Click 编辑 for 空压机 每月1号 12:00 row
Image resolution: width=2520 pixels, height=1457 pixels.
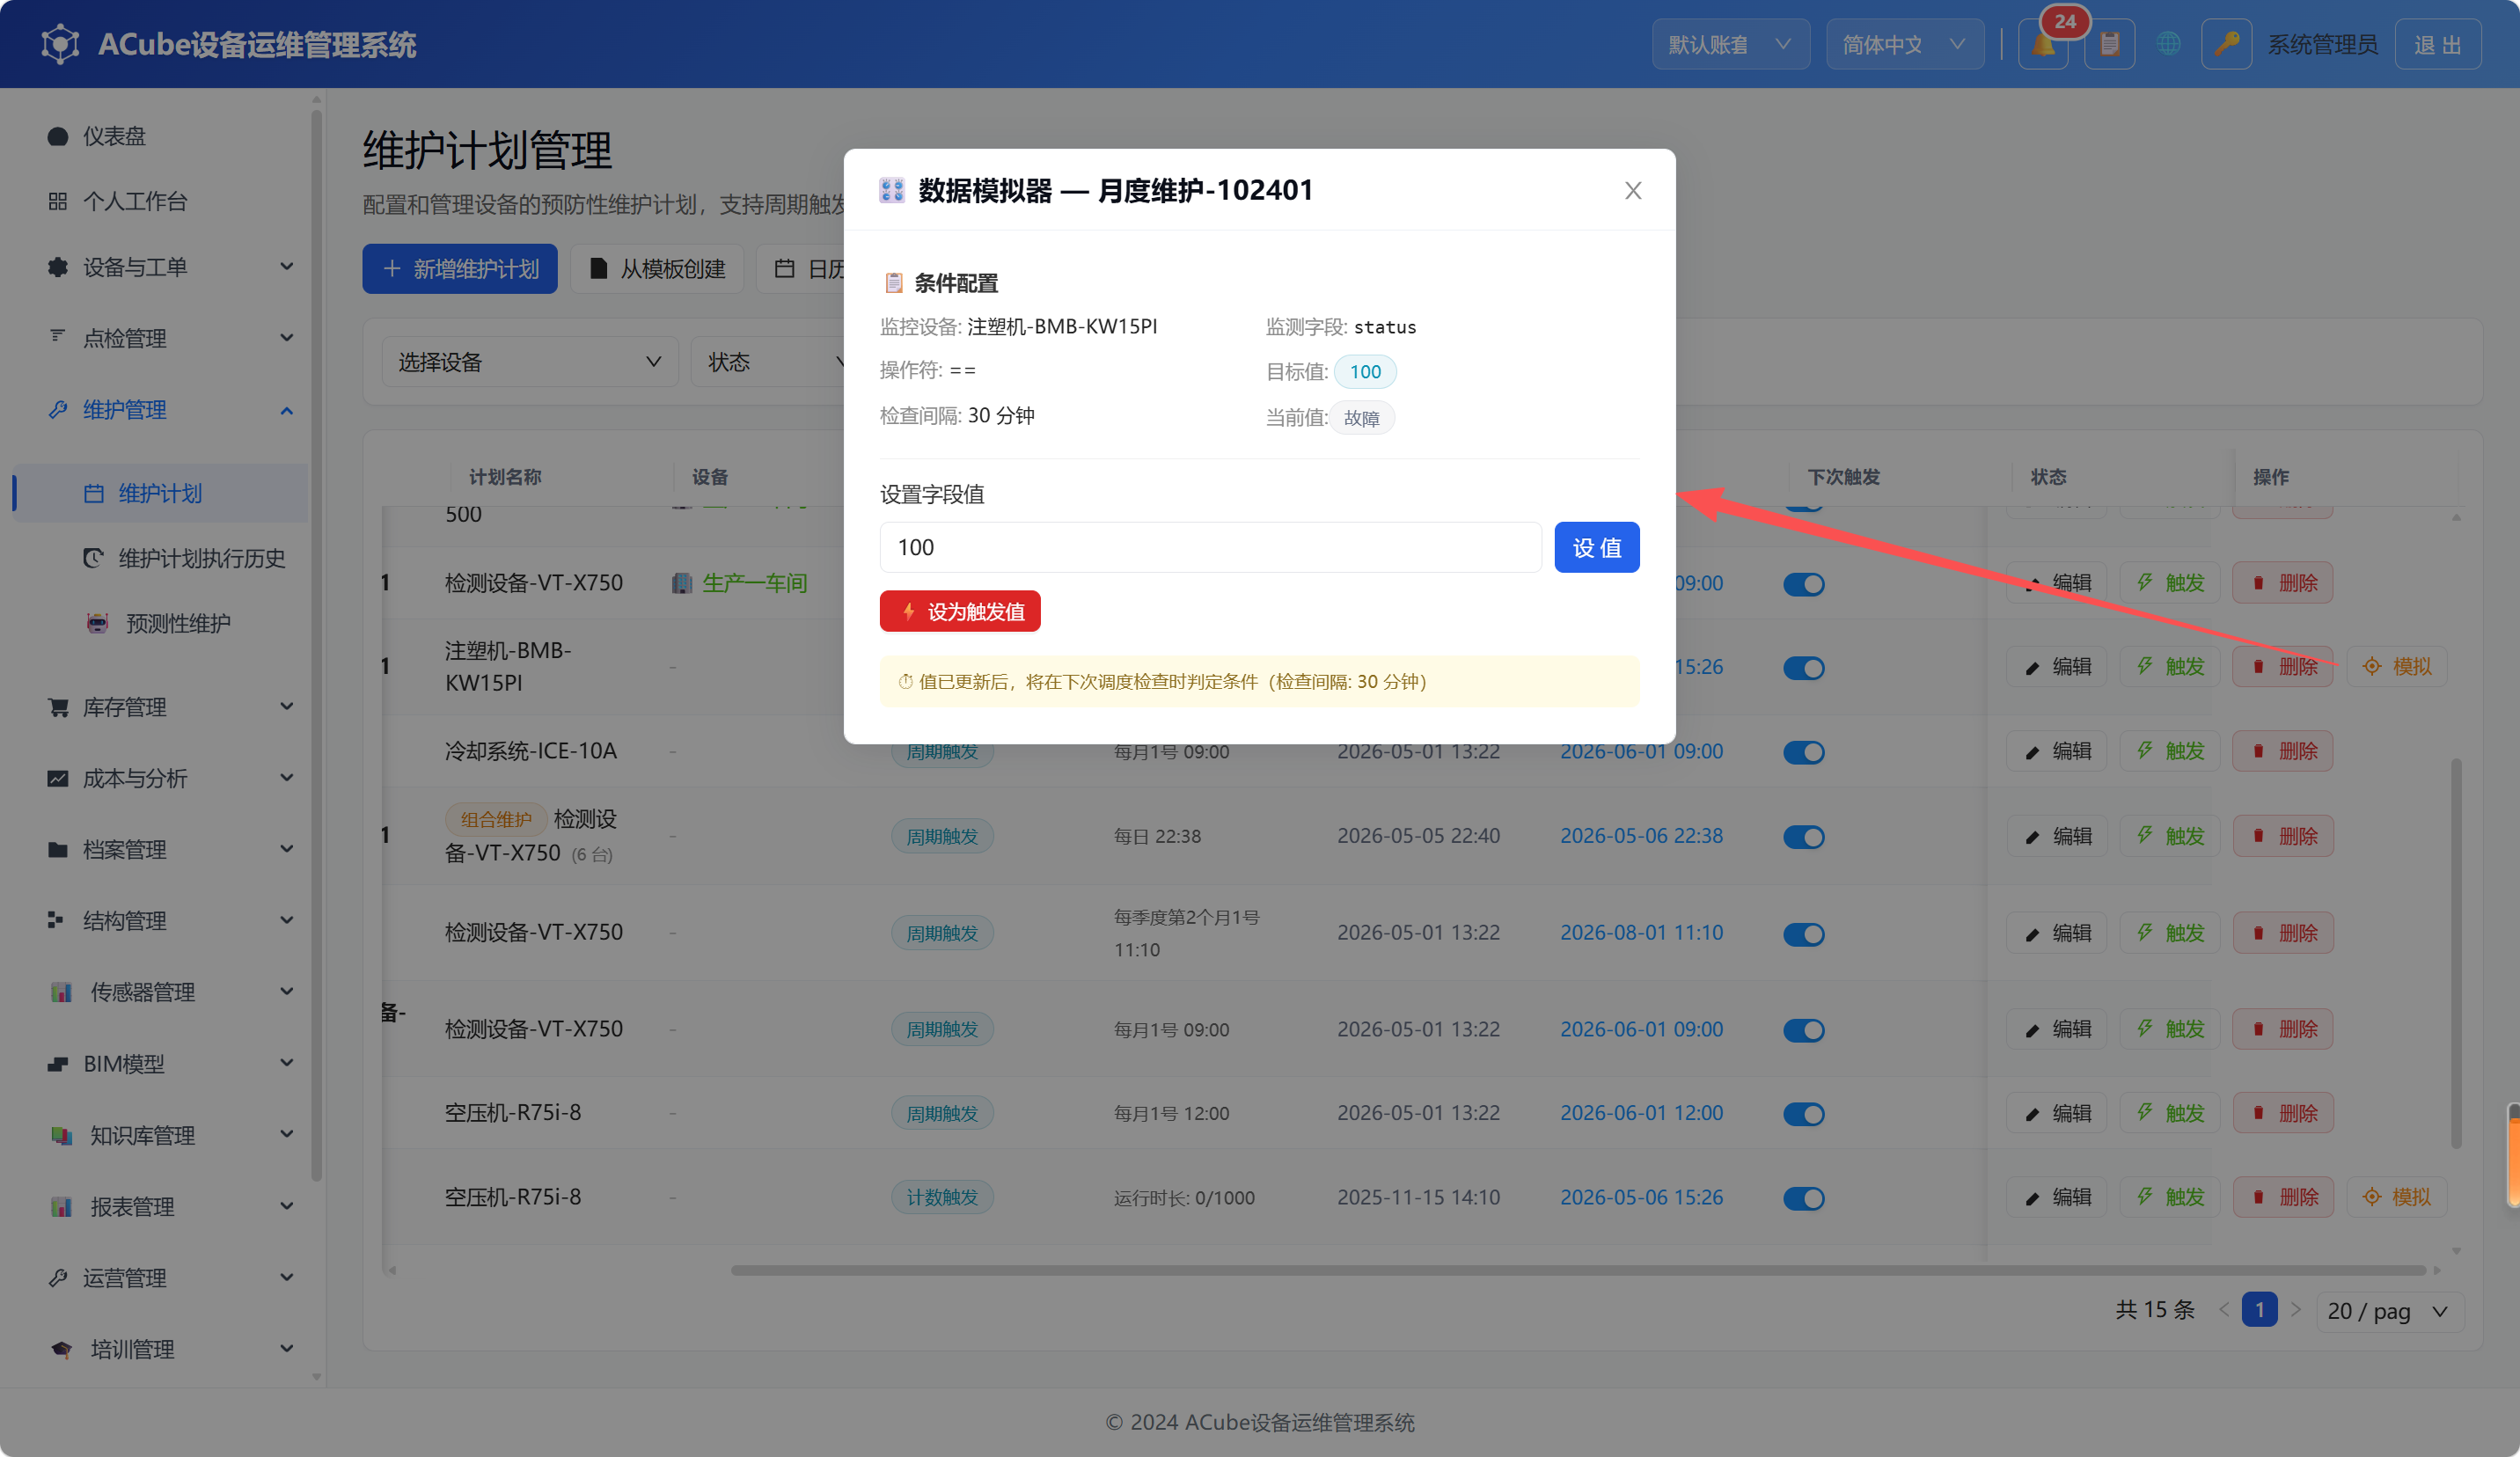(2057, 1113)
